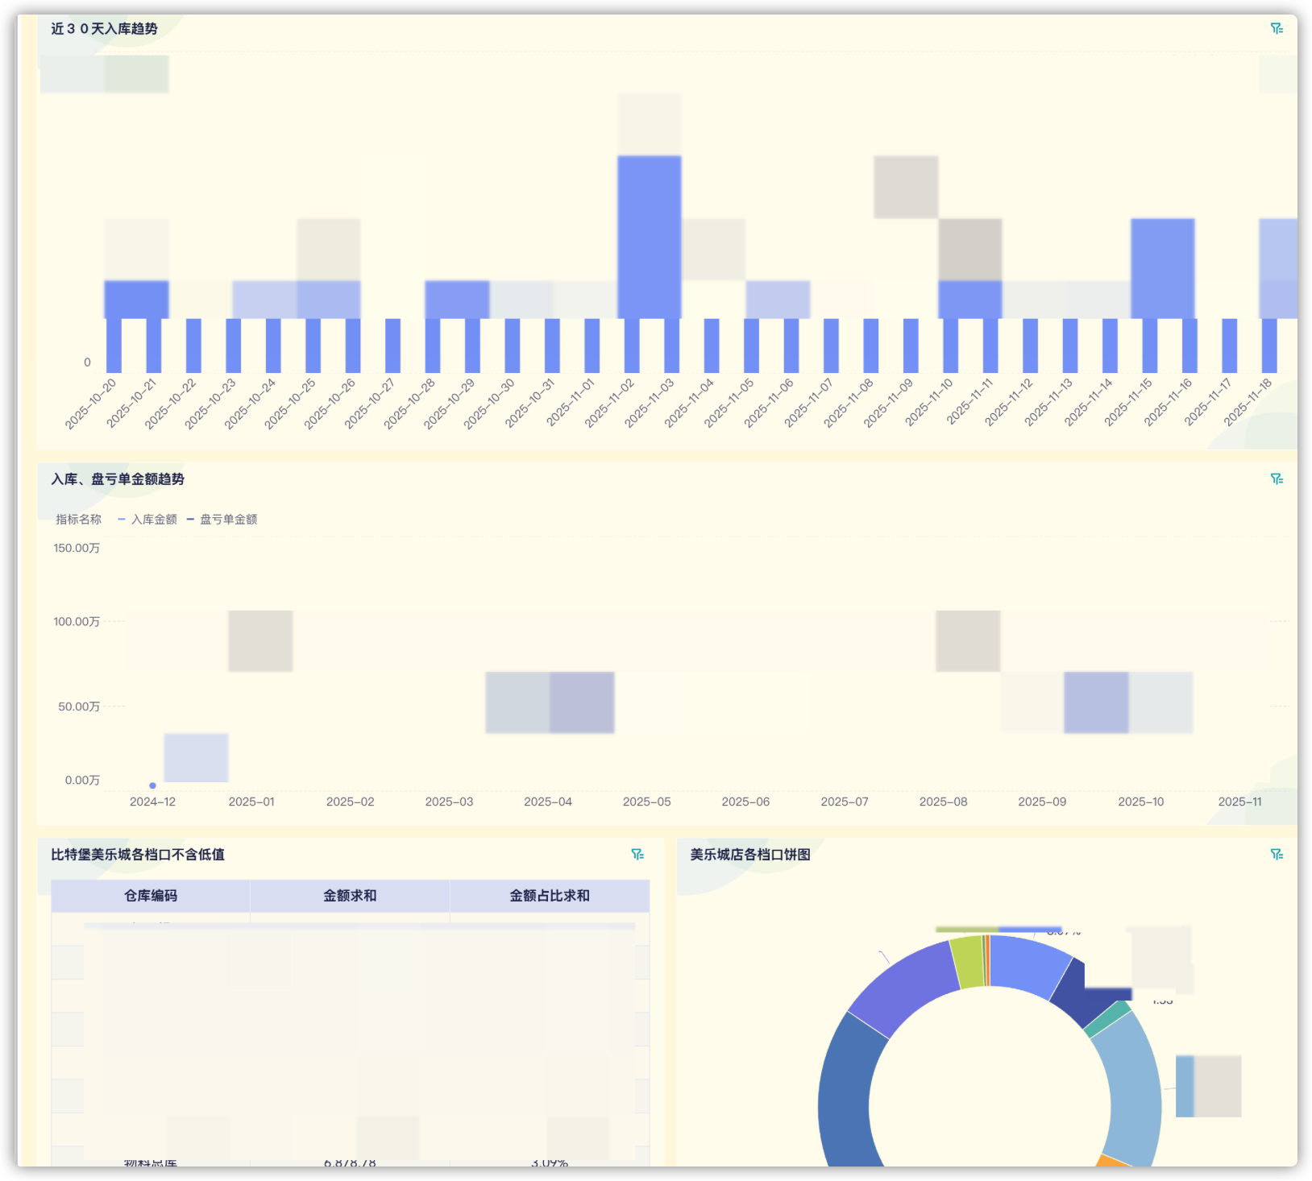The height and width of the screenshot is (1181, 1312).
Task: Click the 近30天入库趋势 chart title
Action: (x=104, y=29)
